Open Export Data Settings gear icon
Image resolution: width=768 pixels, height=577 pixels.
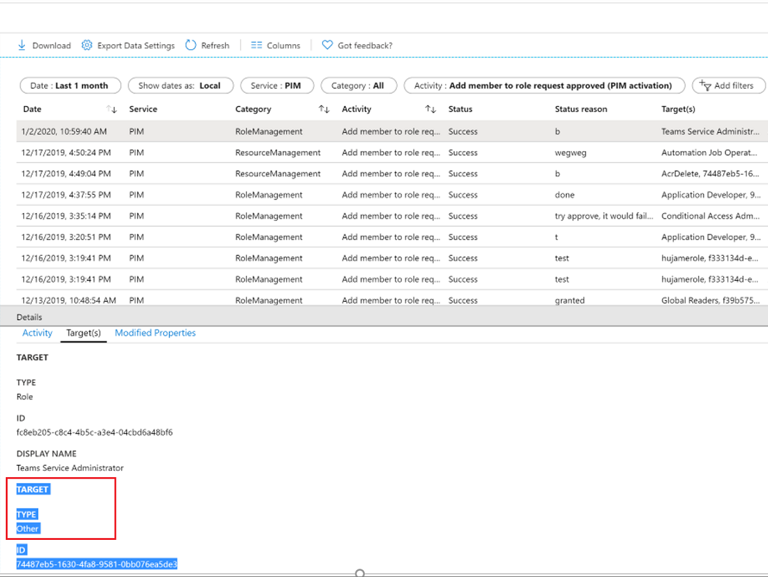(86, 45)
